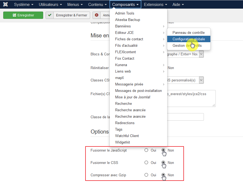
Task: Open JCE Panneau de contrôle
Action: pos(189,33)
